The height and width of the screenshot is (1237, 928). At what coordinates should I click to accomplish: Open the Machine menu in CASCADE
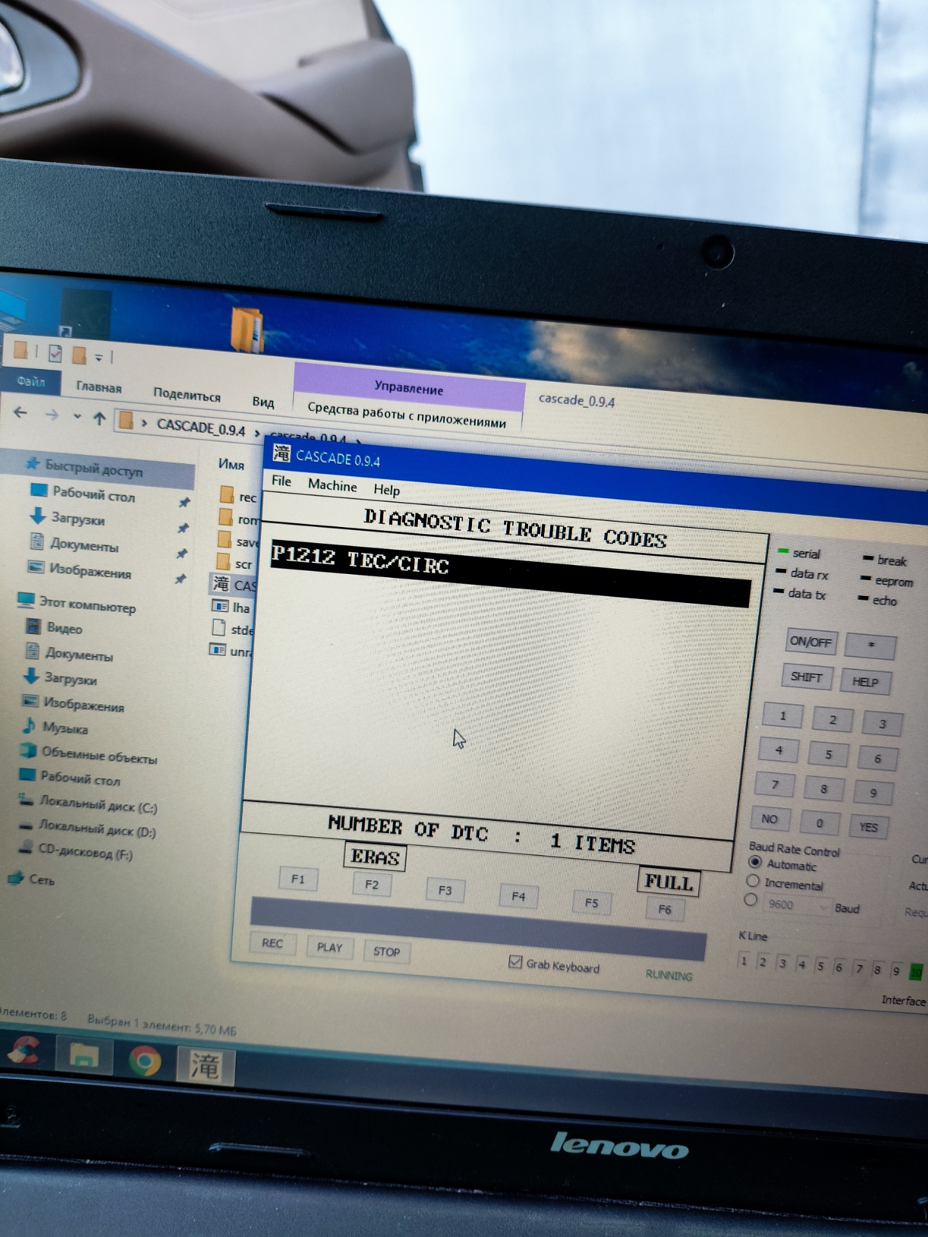coord(332,485)
